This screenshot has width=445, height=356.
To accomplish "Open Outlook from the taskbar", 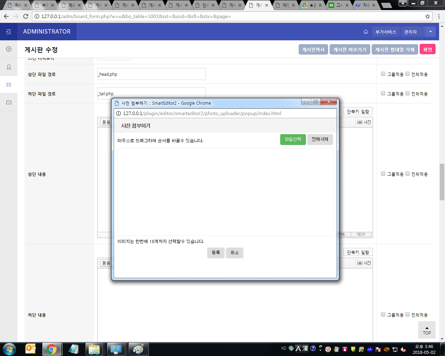I will (x=31, y=349).
